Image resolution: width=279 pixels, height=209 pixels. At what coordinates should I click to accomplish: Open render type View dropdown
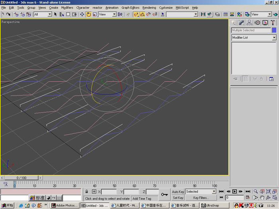pos(261,14)
